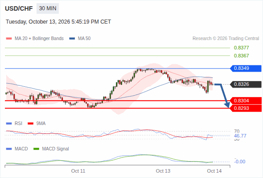This screenshot has width=263, height=178.
Task: Click the USD/CHF pair title
Action: (19, 8)
